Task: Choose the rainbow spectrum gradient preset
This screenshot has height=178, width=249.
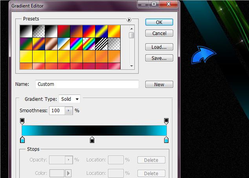Action: click(76, 43)
